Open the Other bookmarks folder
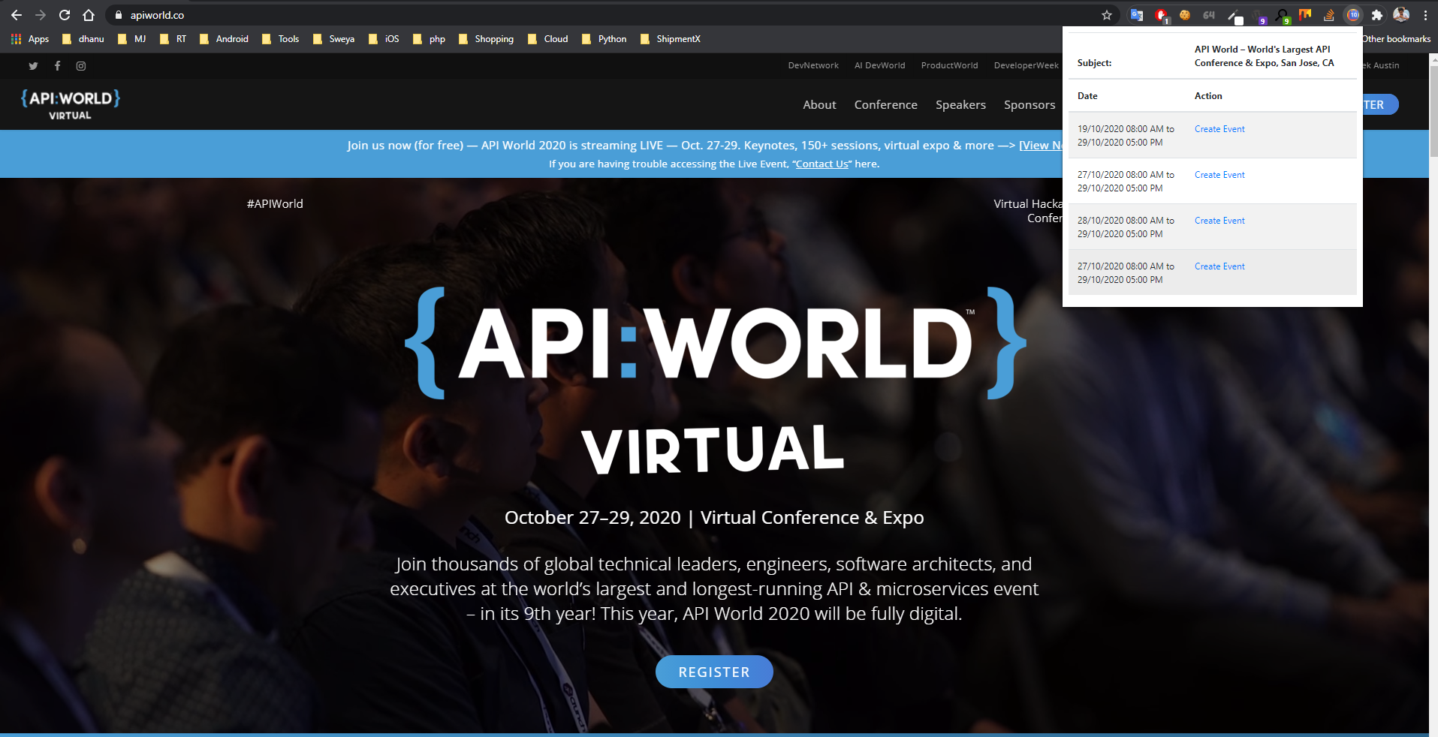 (x=1397, y=39)
